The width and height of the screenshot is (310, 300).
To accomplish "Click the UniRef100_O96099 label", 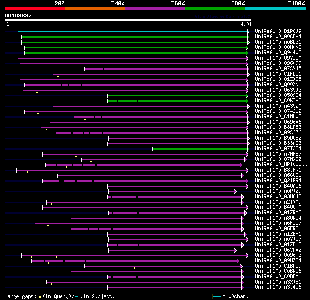I will point(278,63).
